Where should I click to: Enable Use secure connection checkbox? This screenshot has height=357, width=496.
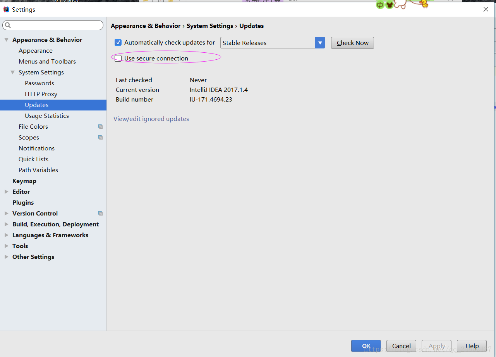118,59
